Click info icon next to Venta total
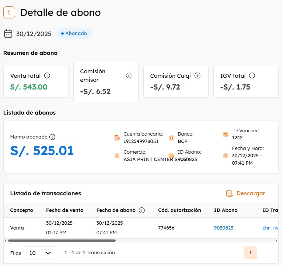 click(47, 76)
